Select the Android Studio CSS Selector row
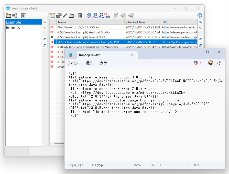The height and width of the screenshot is (174, 229). tap(124, 32)
